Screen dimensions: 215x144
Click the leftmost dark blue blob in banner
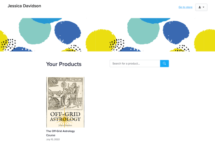point(68,32)
